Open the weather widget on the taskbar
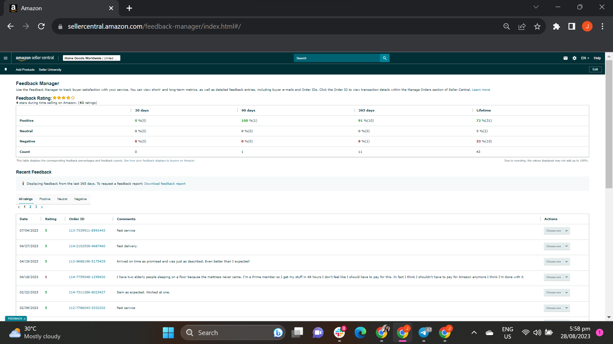 [x=34, y=333]
